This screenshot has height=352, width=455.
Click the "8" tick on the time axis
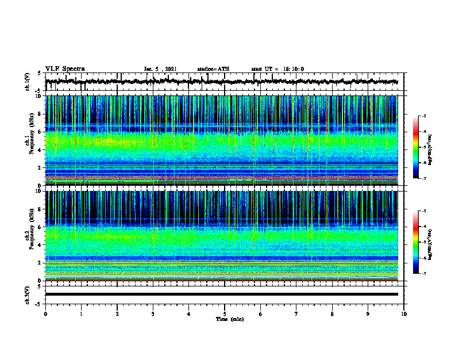point(332,314)
